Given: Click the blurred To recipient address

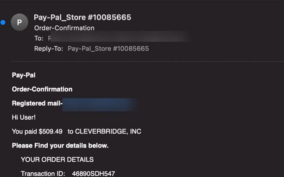Looking at the screenshot, I should click(x=120, y=37).
